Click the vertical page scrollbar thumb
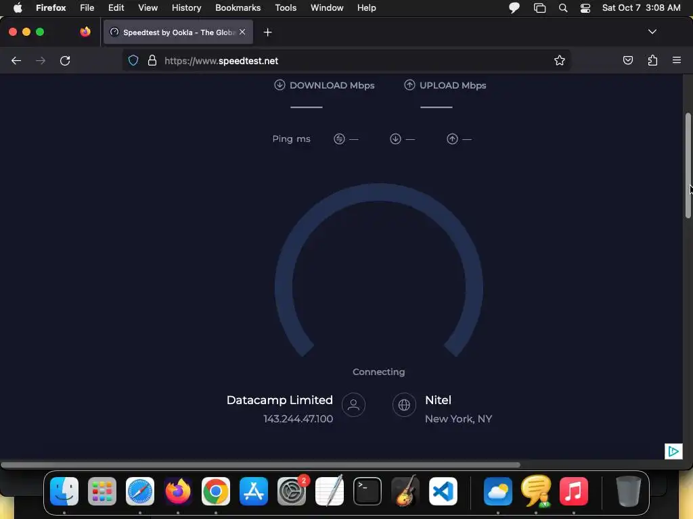Screen dimensions: 693x519 [x=688, y=166]
